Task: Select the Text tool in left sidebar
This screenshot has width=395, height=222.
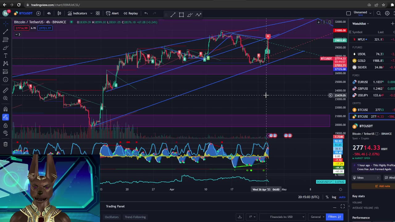Action: pos(6,55)
